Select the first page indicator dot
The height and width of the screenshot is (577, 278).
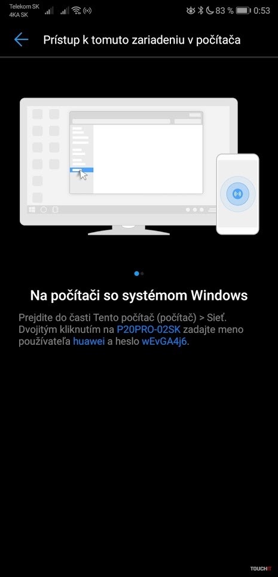(137, 274)
